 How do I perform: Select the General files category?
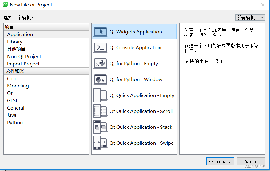[x=46, y=108]
